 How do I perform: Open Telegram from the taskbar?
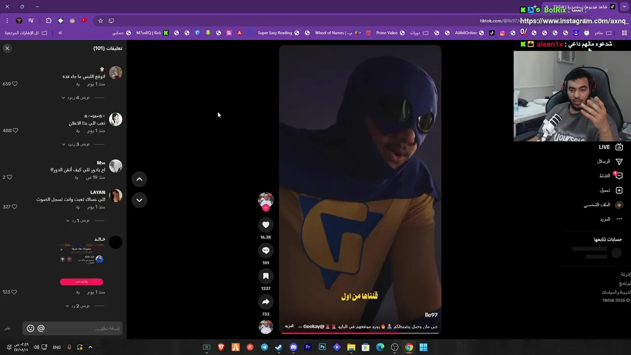tap(265, 347)
